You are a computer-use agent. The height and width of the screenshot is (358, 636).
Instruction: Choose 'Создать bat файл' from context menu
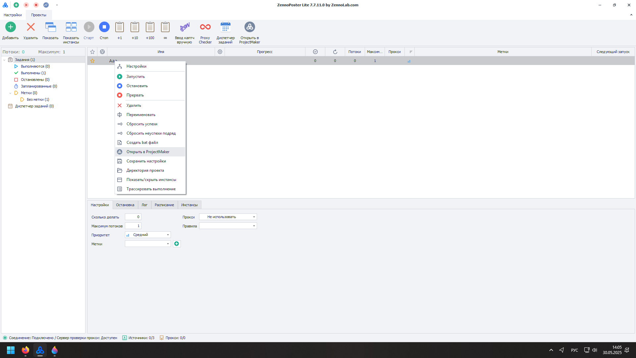[x=142, y=143]
